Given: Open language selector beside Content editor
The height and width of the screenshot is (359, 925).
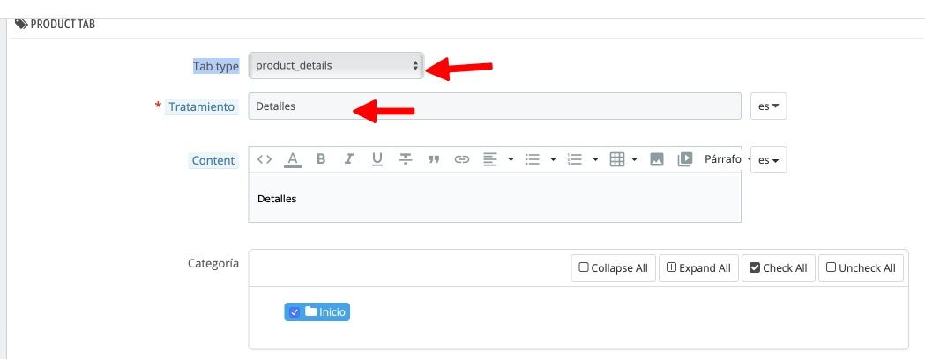Looking at the screenshot, I should (x=768, y=159).
